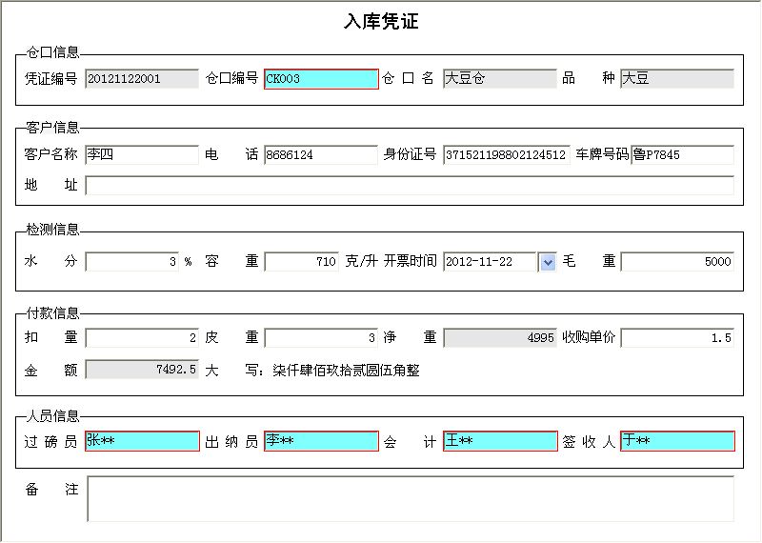762x543 pixels.
Task: Click the 收购单价 field showing 1.5
Action: click(676, 338)
